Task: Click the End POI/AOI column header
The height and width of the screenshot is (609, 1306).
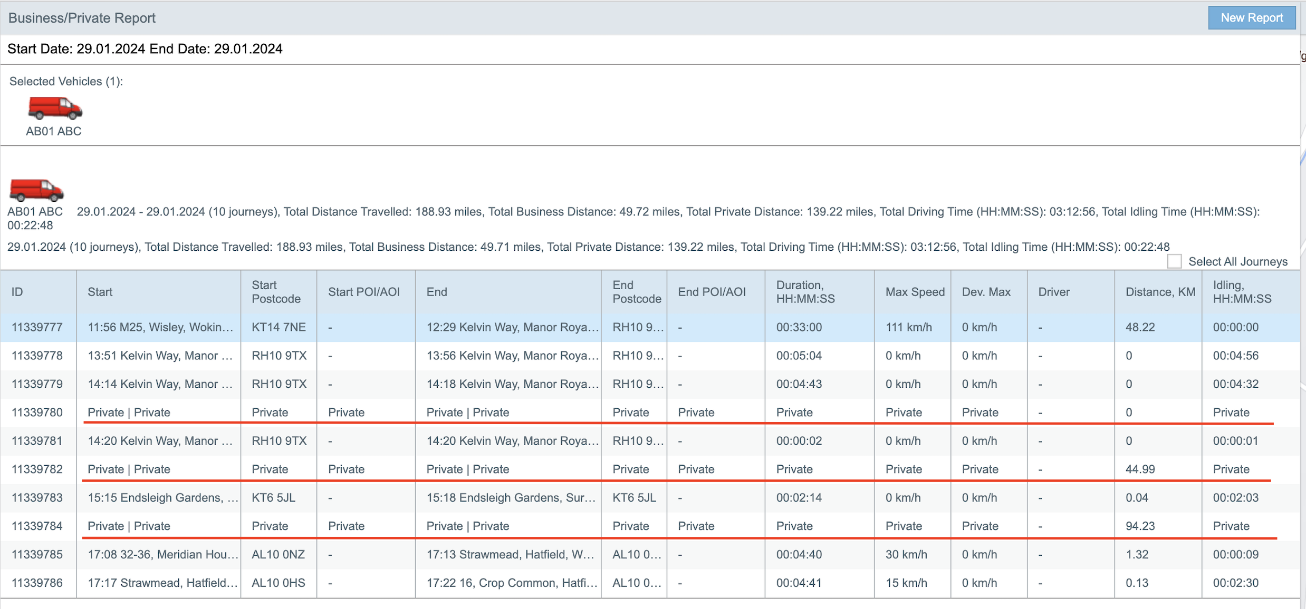Action: click(712, 292)
